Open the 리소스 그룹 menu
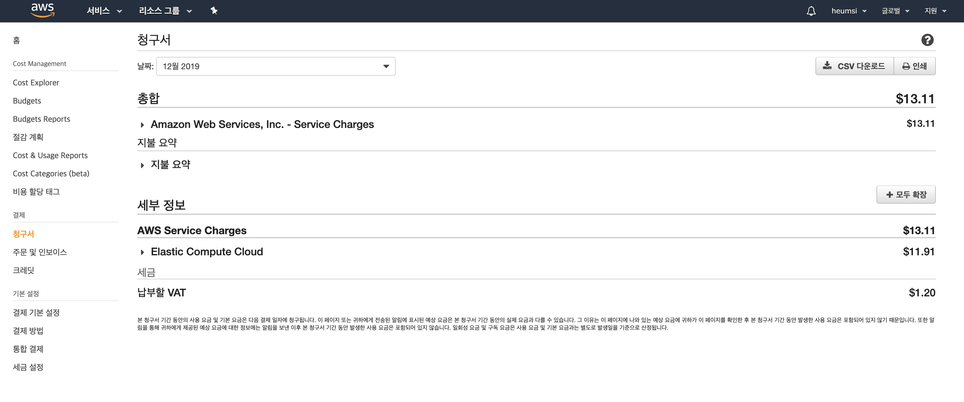This screenshot has width=964, height=402. (165, 11)
